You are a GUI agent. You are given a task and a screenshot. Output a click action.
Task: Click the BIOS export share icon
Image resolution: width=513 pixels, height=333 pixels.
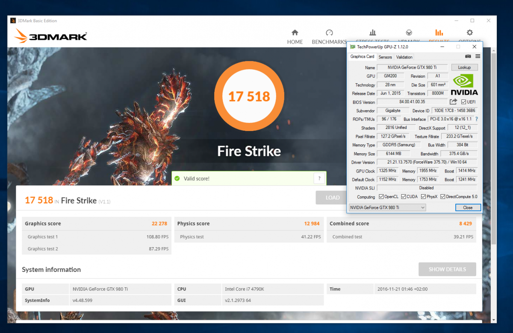click(x=453, y=102)
